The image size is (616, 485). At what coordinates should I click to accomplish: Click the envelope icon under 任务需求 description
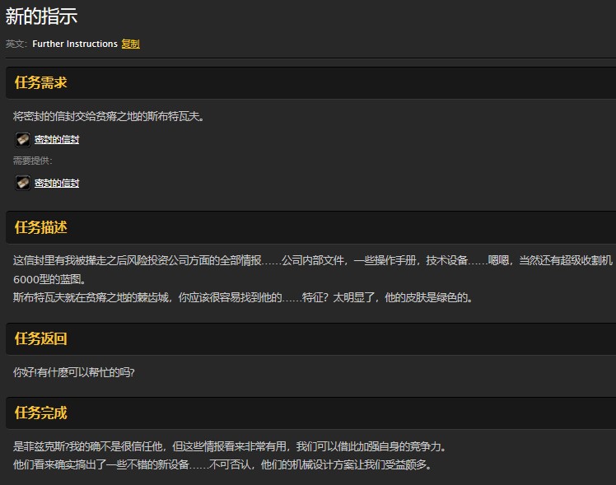pyautogui.click(x=23, y=139)
